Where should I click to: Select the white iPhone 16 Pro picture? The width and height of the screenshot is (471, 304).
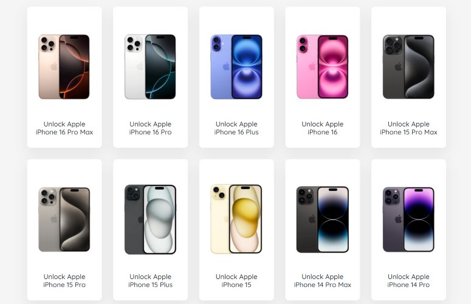tap(150, 67)
